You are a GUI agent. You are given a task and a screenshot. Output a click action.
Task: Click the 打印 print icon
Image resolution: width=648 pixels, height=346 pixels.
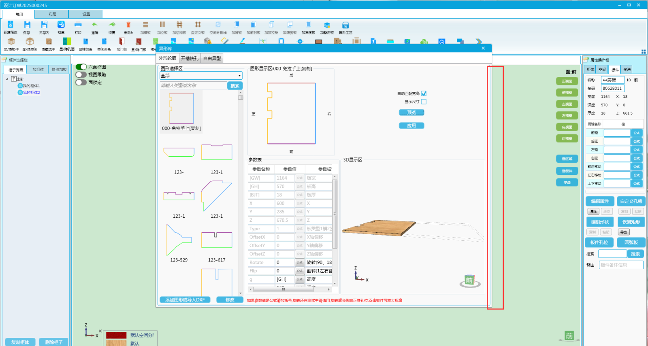pyautogui.click(x=78, y=25)
